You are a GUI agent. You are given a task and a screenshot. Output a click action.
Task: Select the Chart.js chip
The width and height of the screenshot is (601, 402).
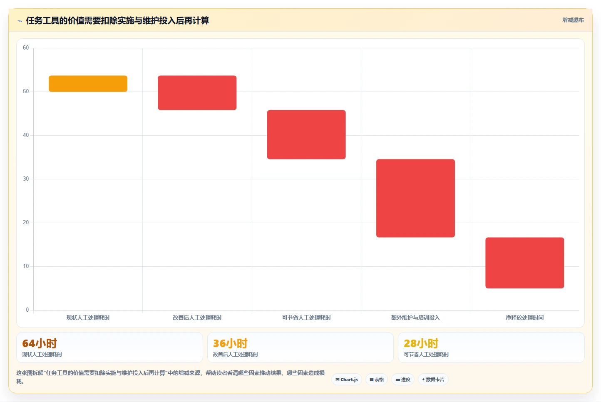pos(347,380)
